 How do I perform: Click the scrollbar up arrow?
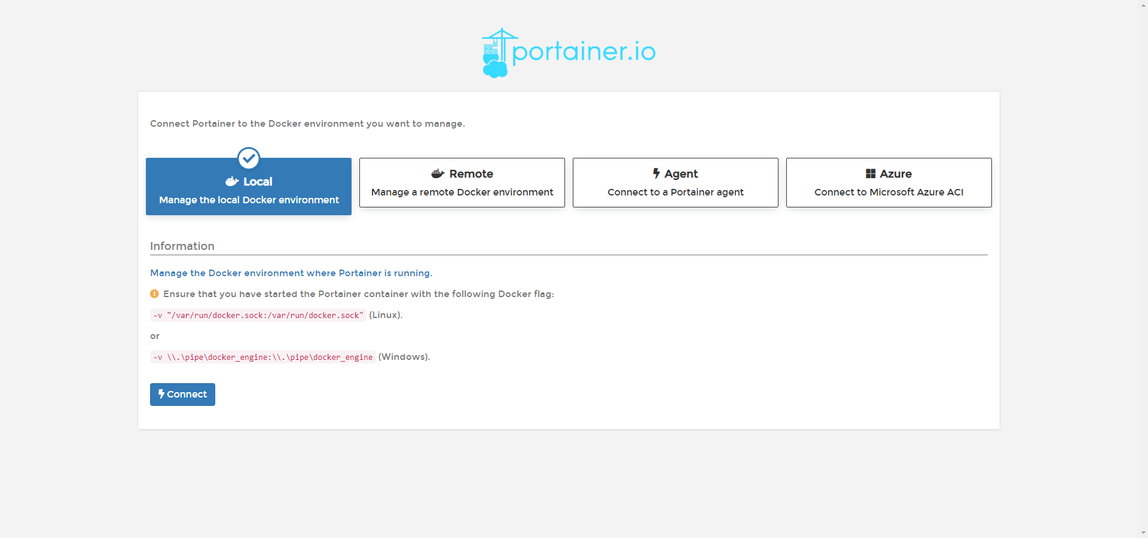point(1143,5)
